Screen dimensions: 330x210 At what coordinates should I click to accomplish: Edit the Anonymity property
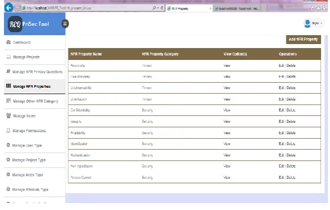pos(281,65)
